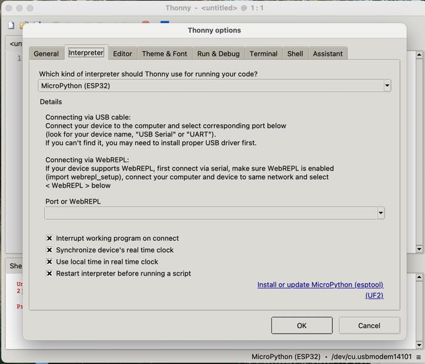Click the interpreter menu icon in status bar
The image size is (425, 364).
418,357
